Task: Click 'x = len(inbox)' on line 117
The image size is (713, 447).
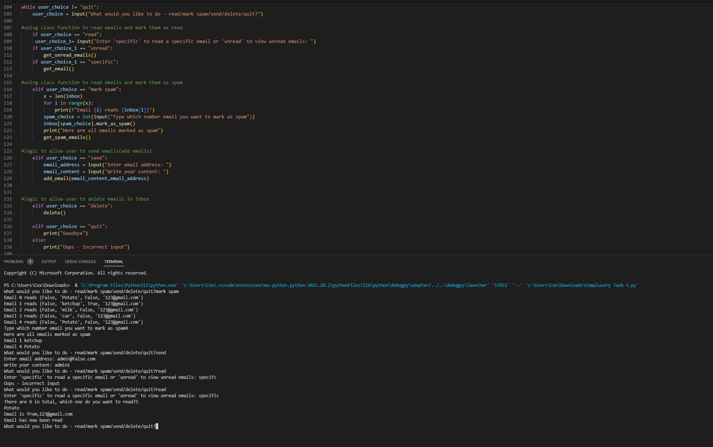Action: [x=63, y=96]
